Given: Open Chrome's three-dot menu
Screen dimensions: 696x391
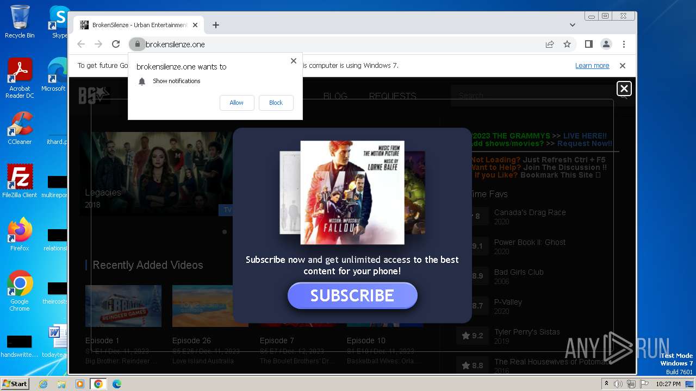Looking at the screenshot, I should [x=624, y=44].
